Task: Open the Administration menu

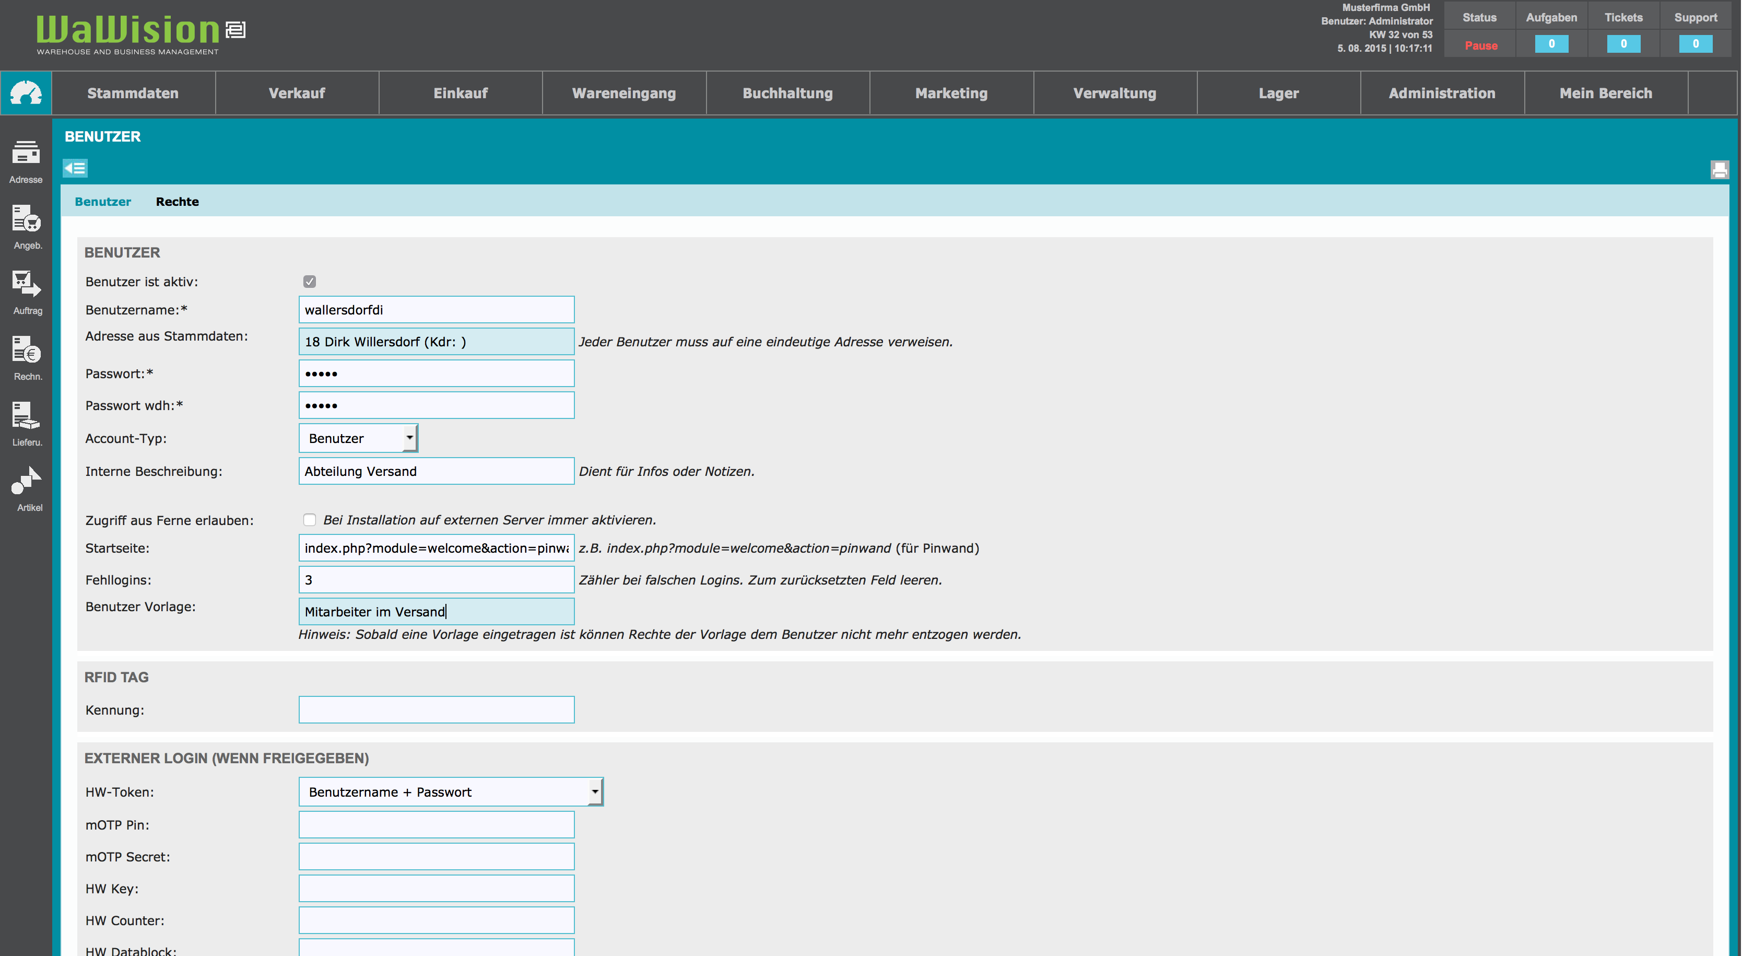Action: 1442,94
